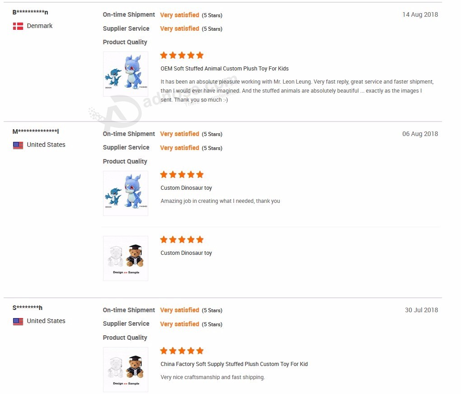The height and width of the screenshot is (394, 461).
Task: Open graduation bear thumbnail in M***l's review
Action: pos(126,258)
